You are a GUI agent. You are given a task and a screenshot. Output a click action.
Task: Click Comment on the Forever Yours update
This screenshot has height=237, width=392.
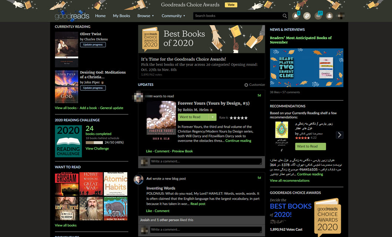click(x=162, y=151)
